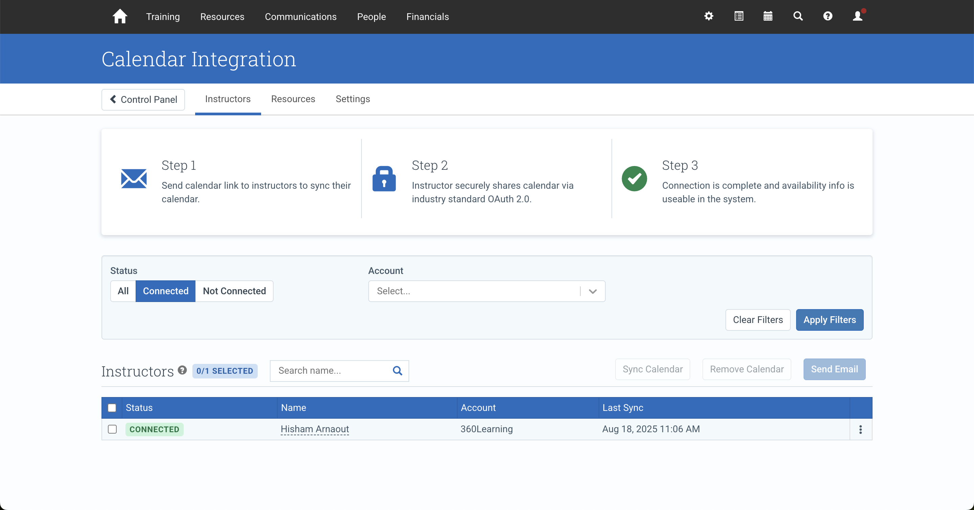Open the People menu

coord(371,17)
